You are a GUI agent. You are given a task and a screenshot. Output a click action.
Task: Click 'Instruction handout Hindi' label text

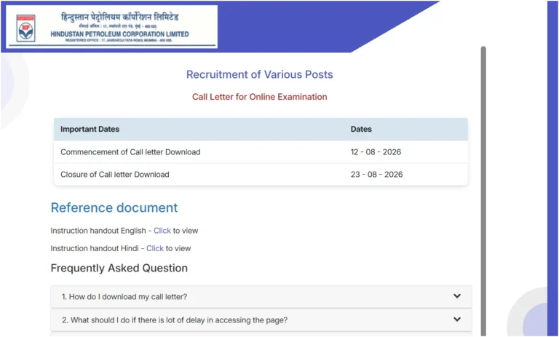pos(95,248)
